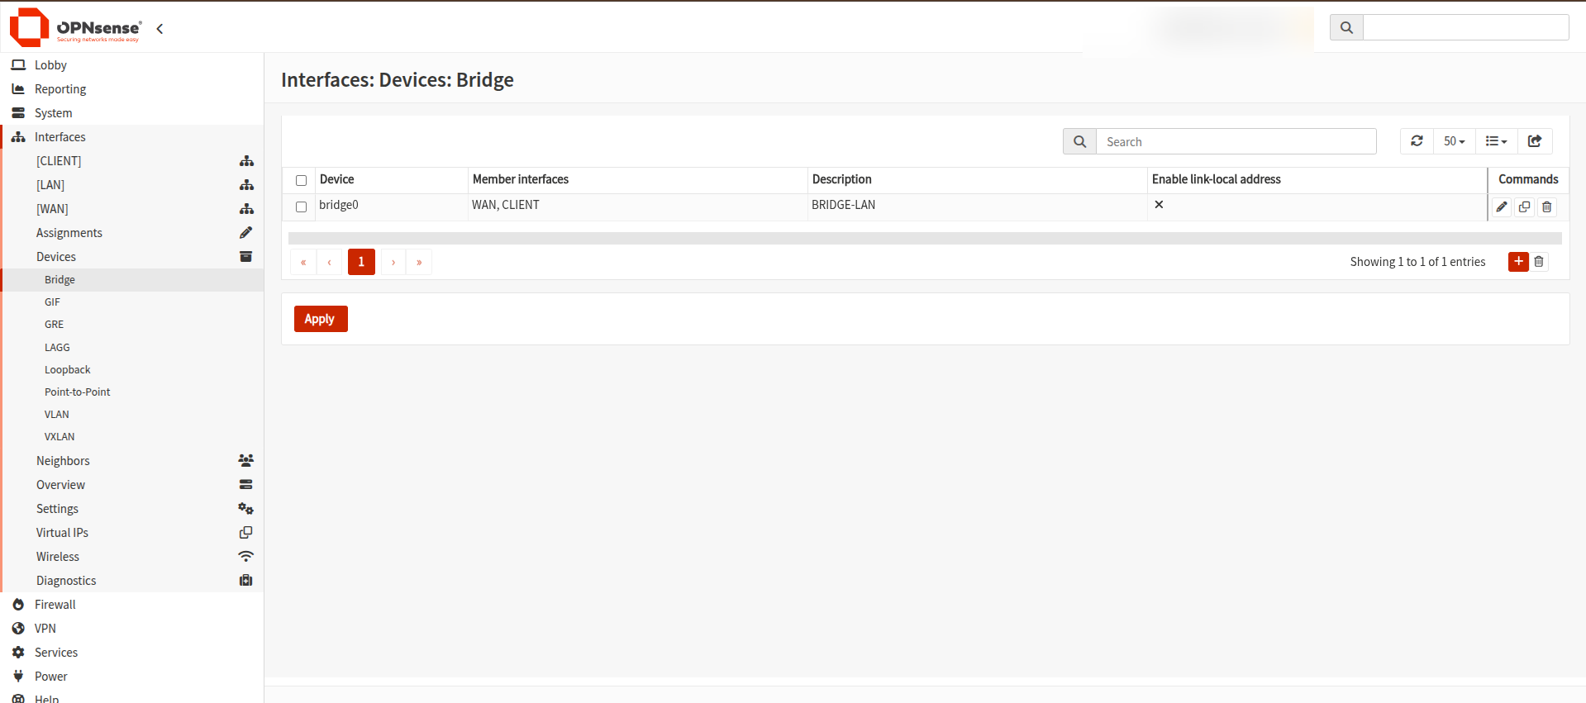
Task: Click the Wireless wifi icon
Action: (x=245, y=557)
